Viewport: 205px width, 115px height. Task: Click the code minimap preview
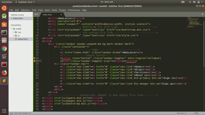pyautogui.click(x=194, y=22)
